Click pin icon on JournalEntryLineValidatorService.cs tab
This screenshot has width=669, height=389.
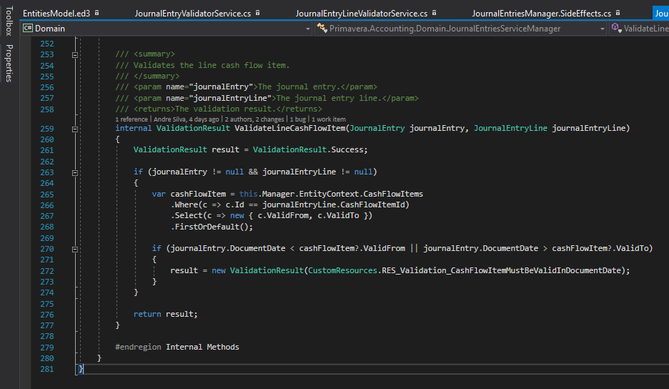pyautogui.click(x=435, y=13)
